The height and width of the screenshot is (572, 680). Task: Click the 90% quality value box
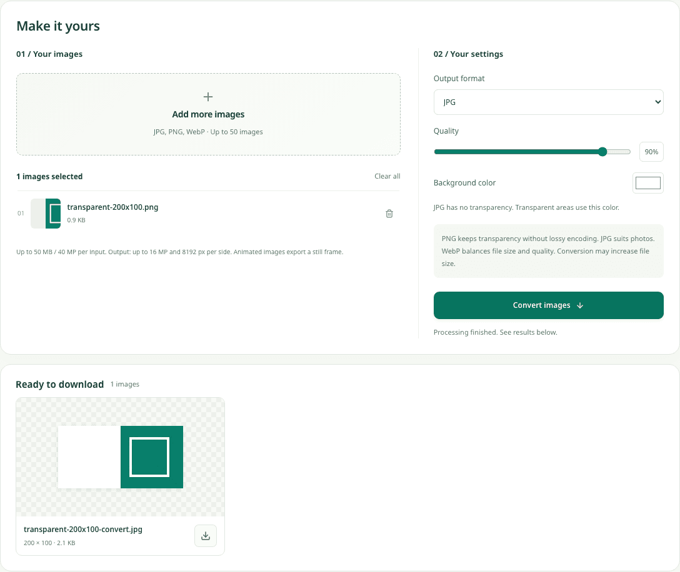coord(651,152)
